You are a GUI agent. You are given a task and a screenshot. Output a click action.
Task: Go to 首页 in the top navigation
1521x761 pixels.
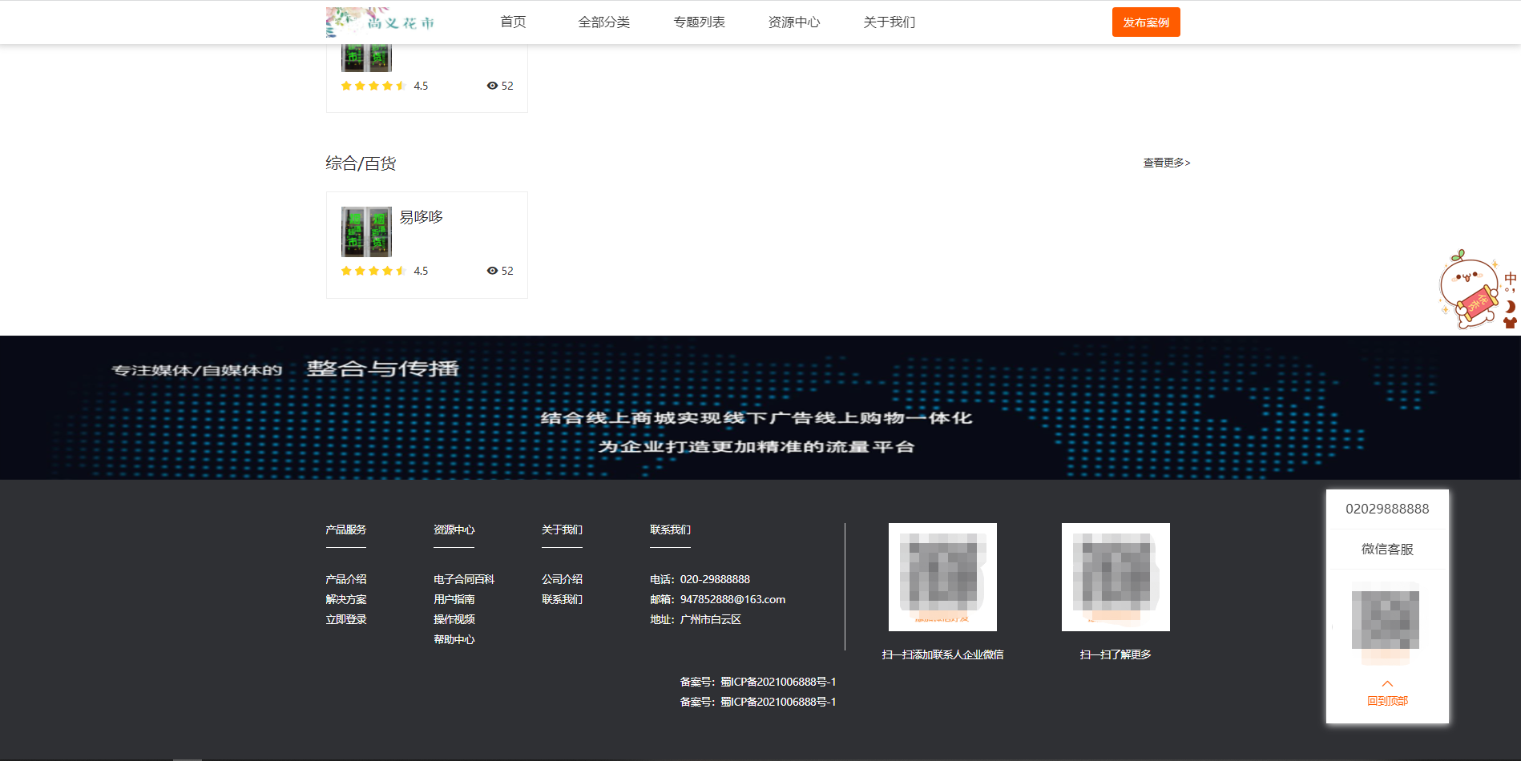click(x=513, y=22)
